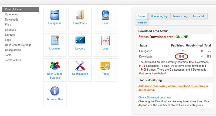This screenshot has height=116, width=216.
Task: Open the Terms of Use info icon
Action: coord(55,91)
